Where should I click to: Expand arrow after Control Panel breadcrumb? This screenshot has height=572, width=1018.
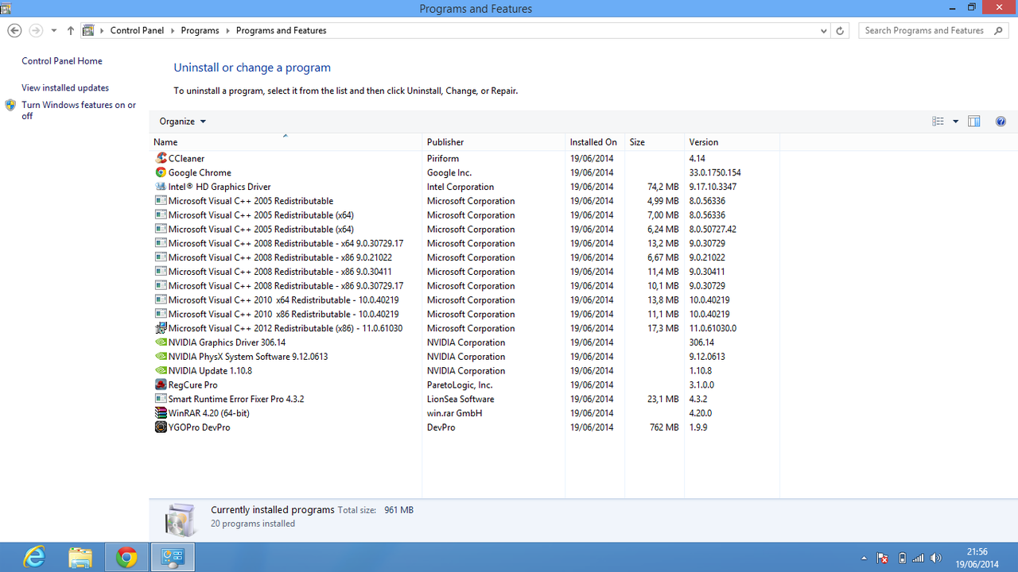tap(173, 30)
